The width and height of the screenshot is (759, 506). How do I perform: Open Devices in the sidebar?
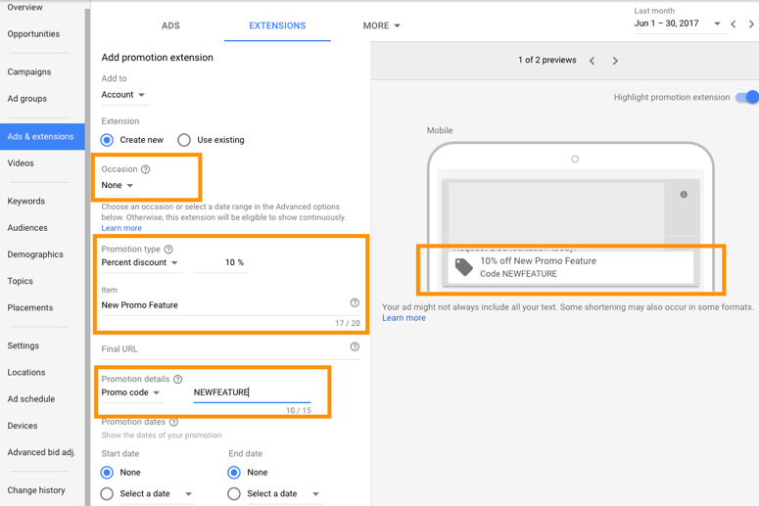pyautogui.click(x=23, y=426)
